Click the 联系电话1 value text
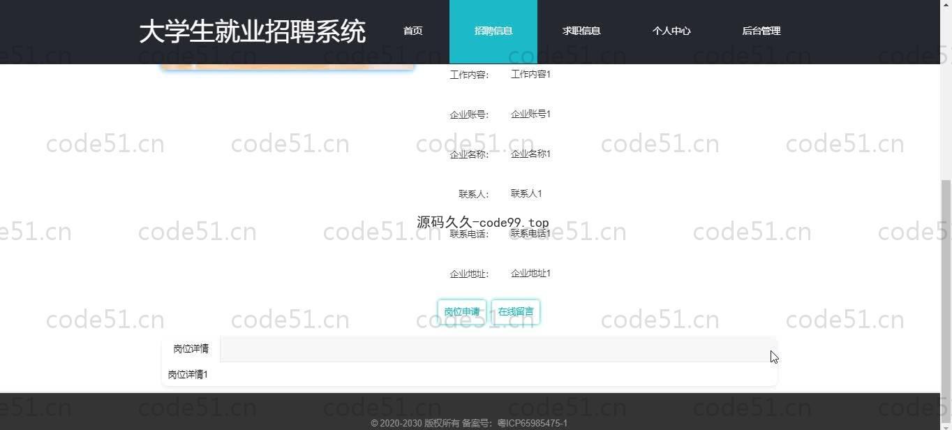The image size is (952, 430). point(530,233)
